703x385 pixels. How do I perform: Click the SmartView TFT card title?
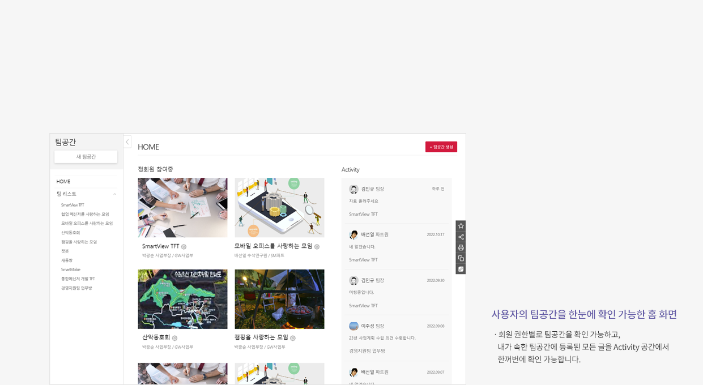(x=160, y=246)
